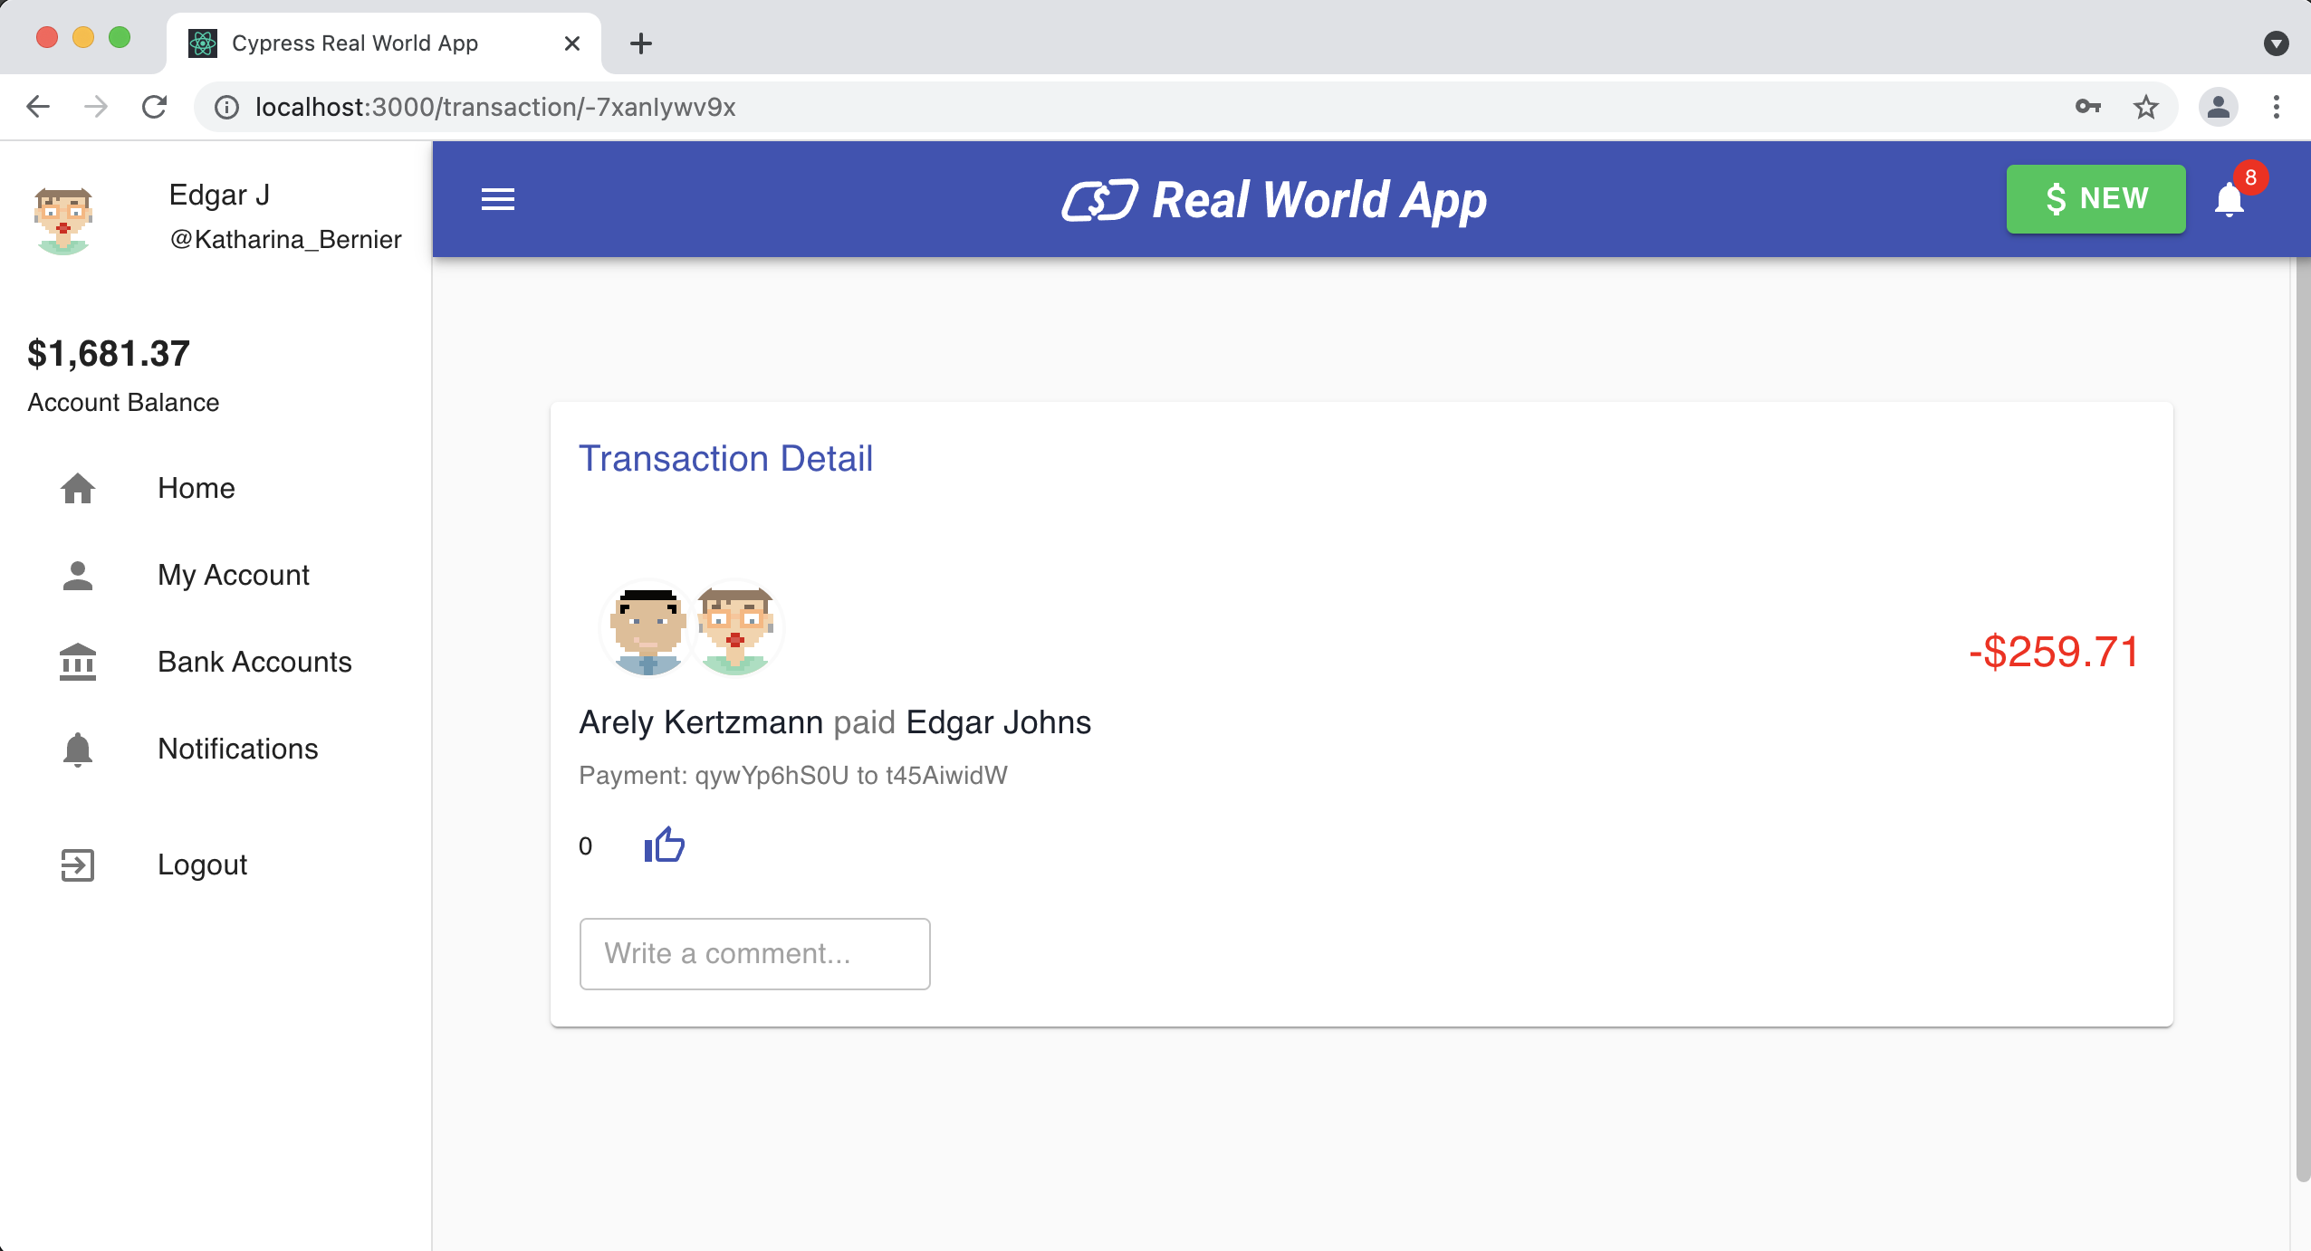Screen dimensions: 2311x1251
Task: Click the Logout exit icon
Action: (x=78, y=864)
